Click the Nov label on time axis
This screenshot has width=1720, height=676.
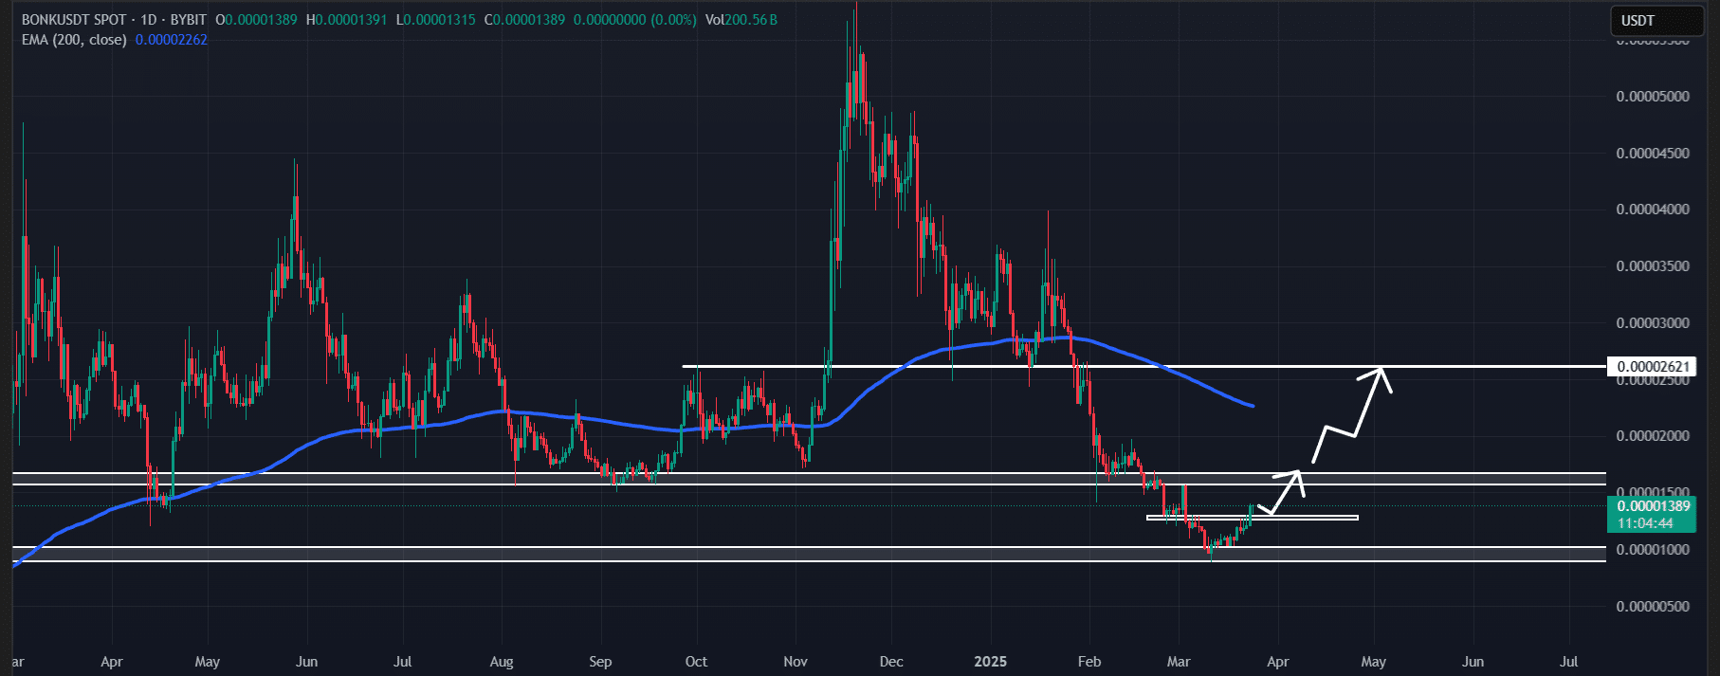tap(796, 662)
